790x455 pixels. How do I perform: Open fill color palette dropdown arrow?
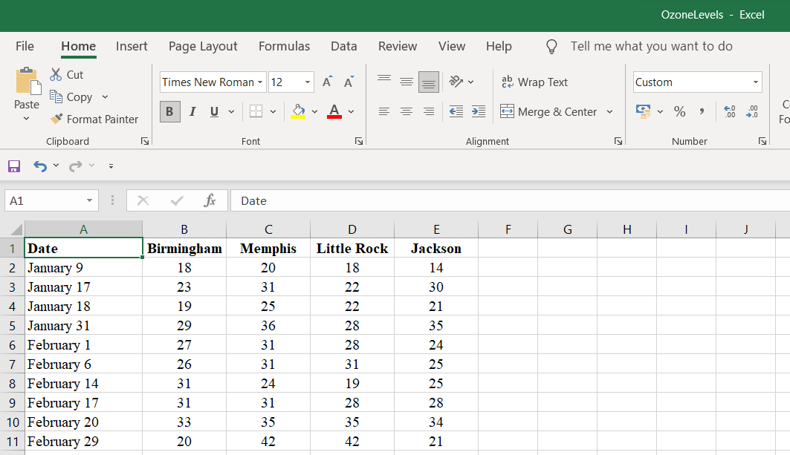click(314, 111)
